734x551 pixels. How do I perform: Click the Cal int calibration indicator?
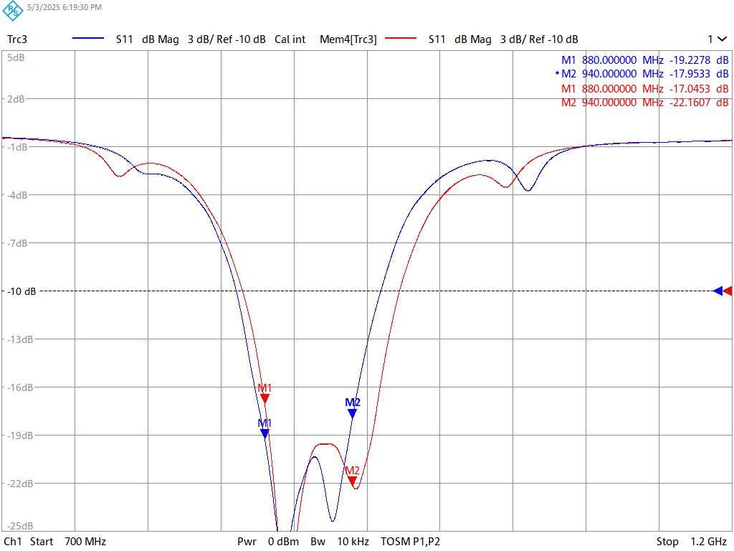(x=290, y=39)
